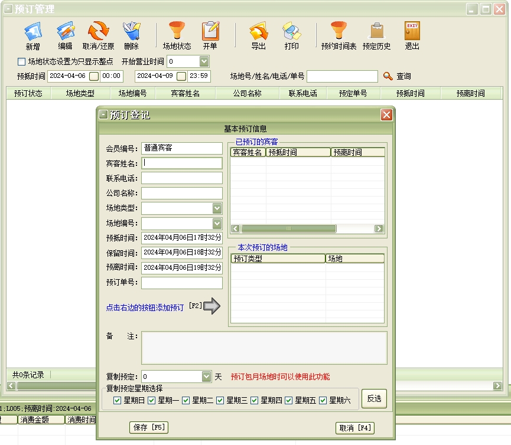Expand the 场地类型 dropdown in dialog
Image resolution: width=511 pixels, height=445 pixels.
tap(217, 208)
